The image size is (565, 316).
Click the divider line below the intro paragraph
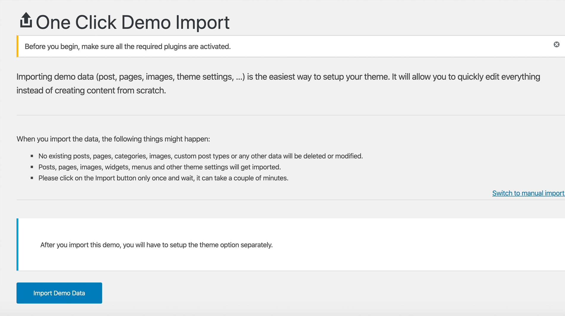[290, 115]
